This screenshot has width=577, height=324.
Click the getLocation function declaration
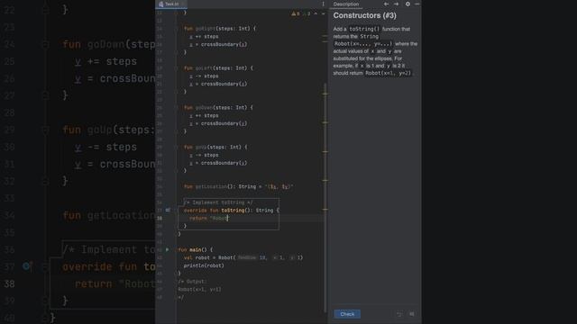click(x=238, y=186)
